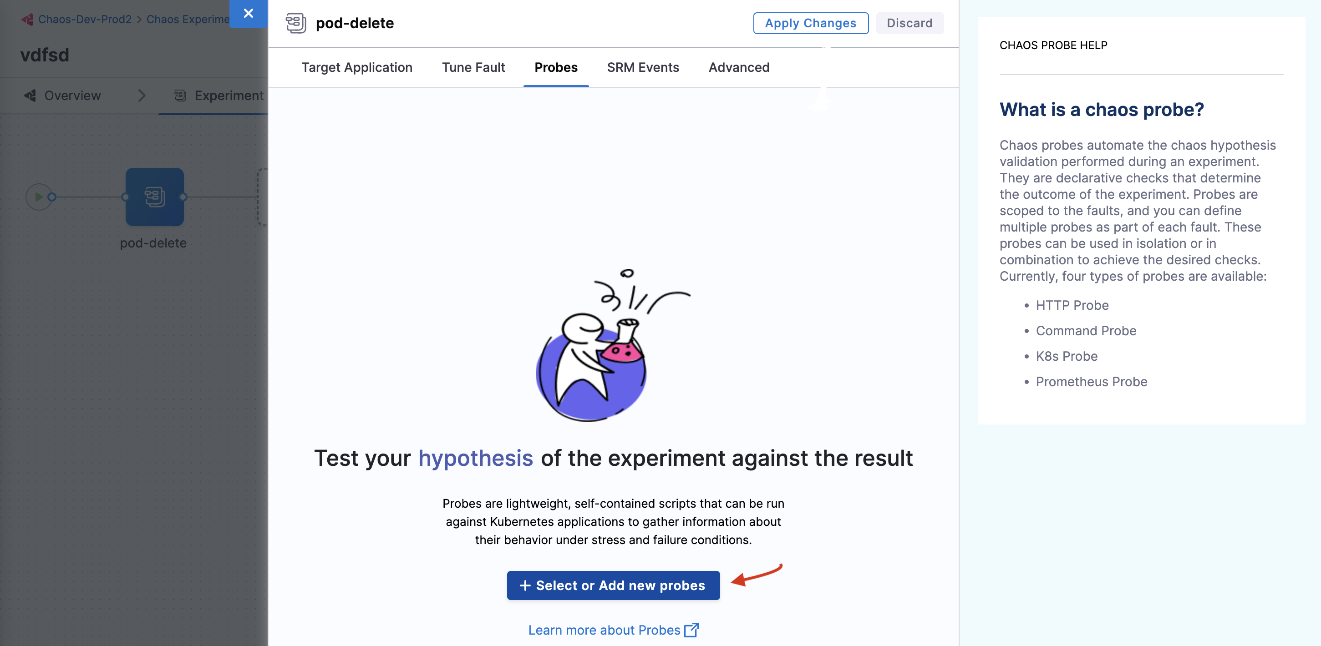This screenshot has width=1321, height=646.
Task: Click the external link icon beside Learn more
Action: [x=691, y=630]
